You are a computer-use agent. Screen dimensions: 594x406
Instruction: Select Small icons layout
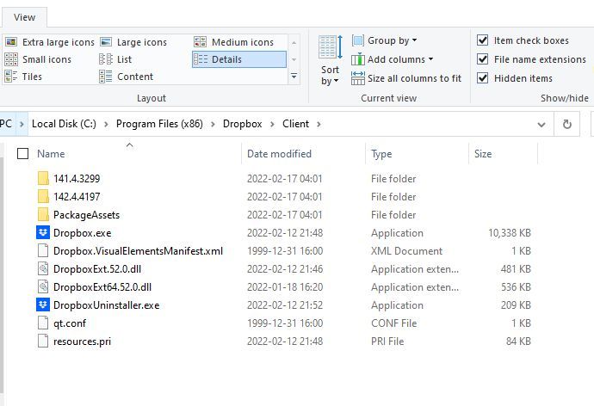pyautogui.click(x=38, y=59)
